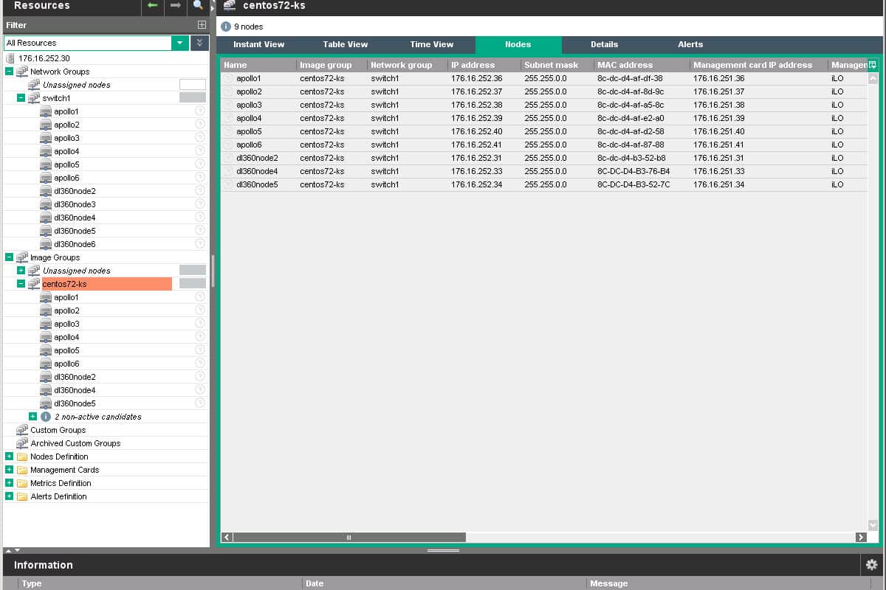Image resolution: width=886 pixels, height=590 pixels.
Task: Click the Management Cards folder icon
Action: (22, 470)
